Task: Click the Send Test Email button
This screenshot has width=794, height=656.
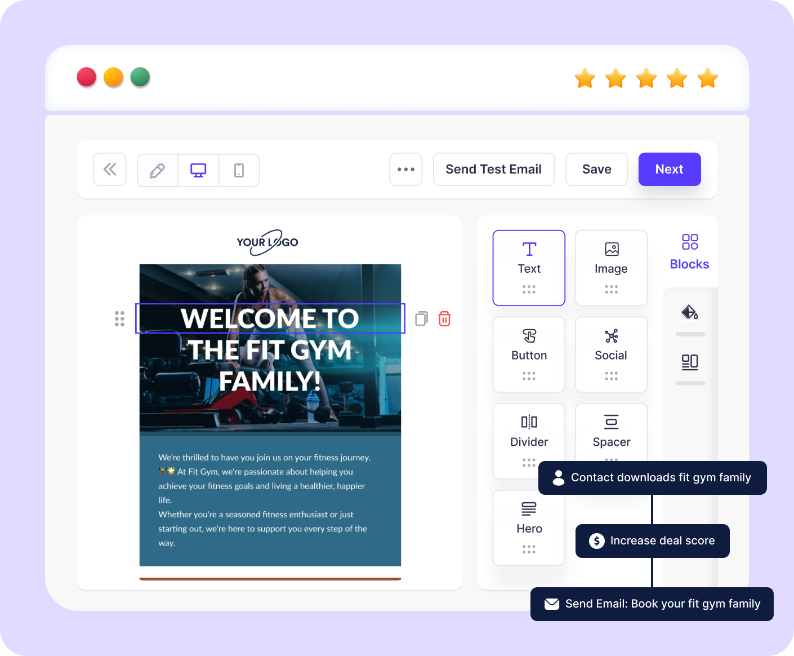Action: [493, 170]
